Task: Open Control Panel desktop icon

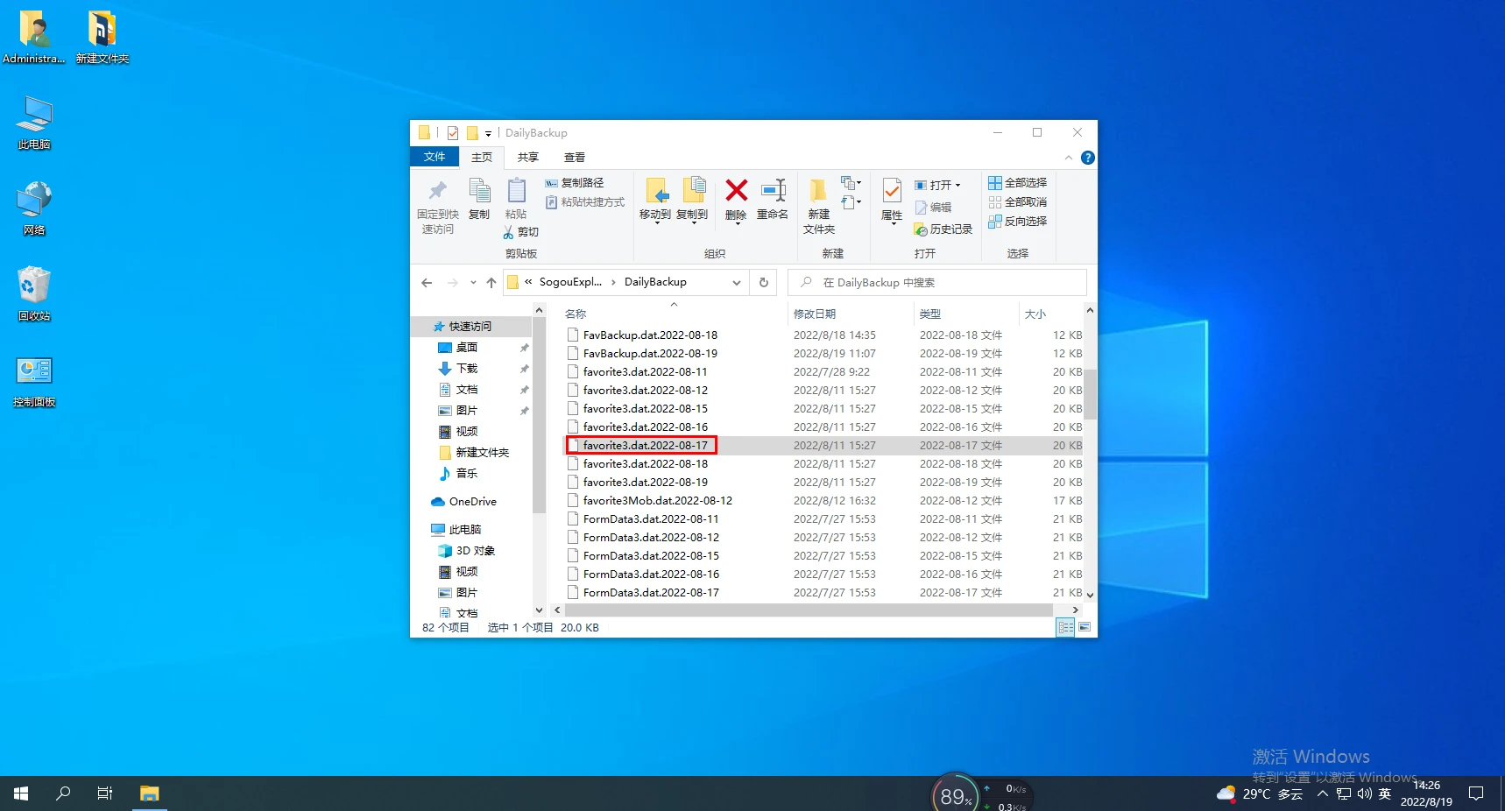Action: click(x=34, y=382)
